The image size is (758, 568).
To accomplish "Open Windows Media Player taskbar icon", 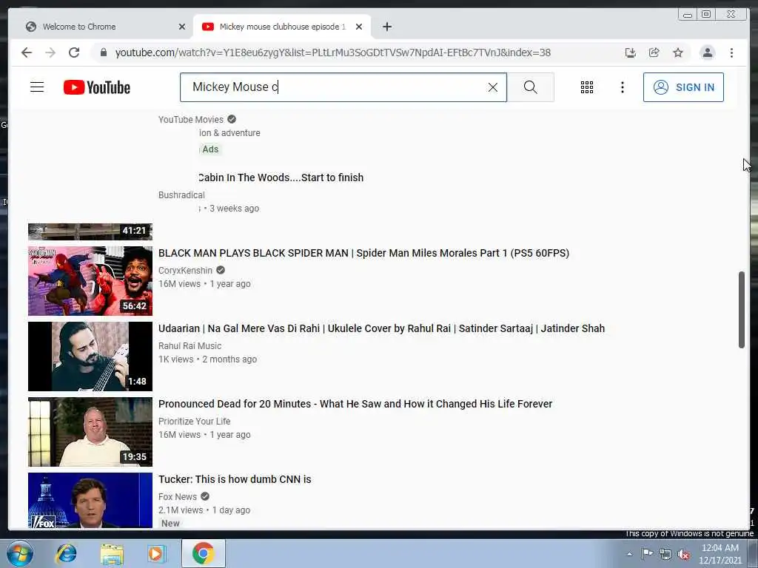I will click(x=157, y=553).
